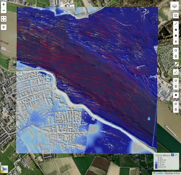The height and width of the screenshot is (175, 181).
Task: Zoom in on the map
Action: click(x=4, y=5)
